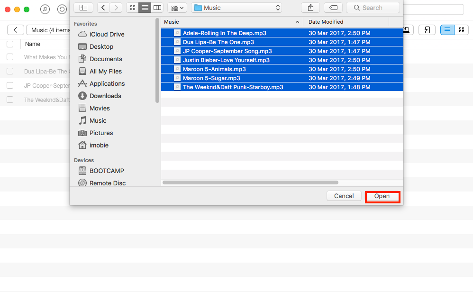Open the item arrangement dropdown
The height and width of the screenshot is (292, 473).
pyautogui.click(x=177, y=8)
